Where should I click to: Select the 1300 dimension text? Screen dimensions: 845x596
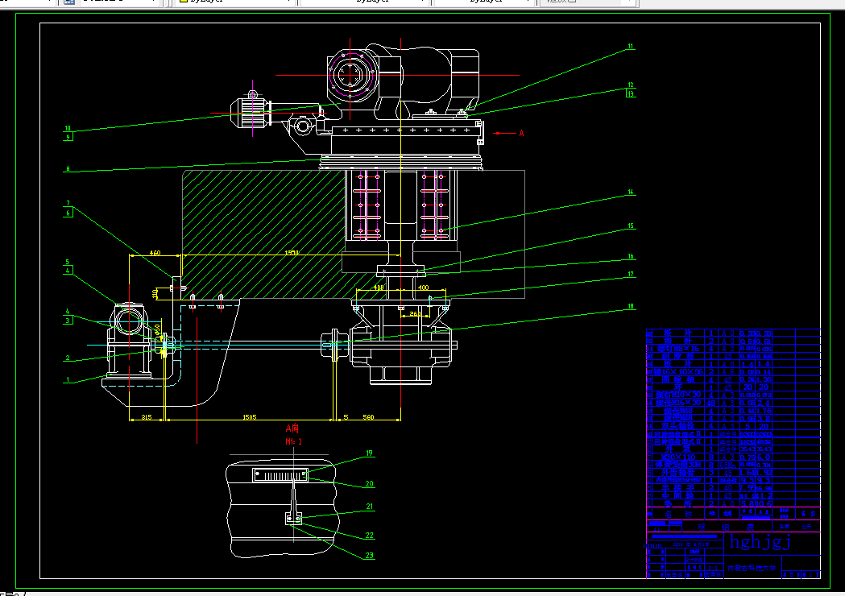click(291, 253)
